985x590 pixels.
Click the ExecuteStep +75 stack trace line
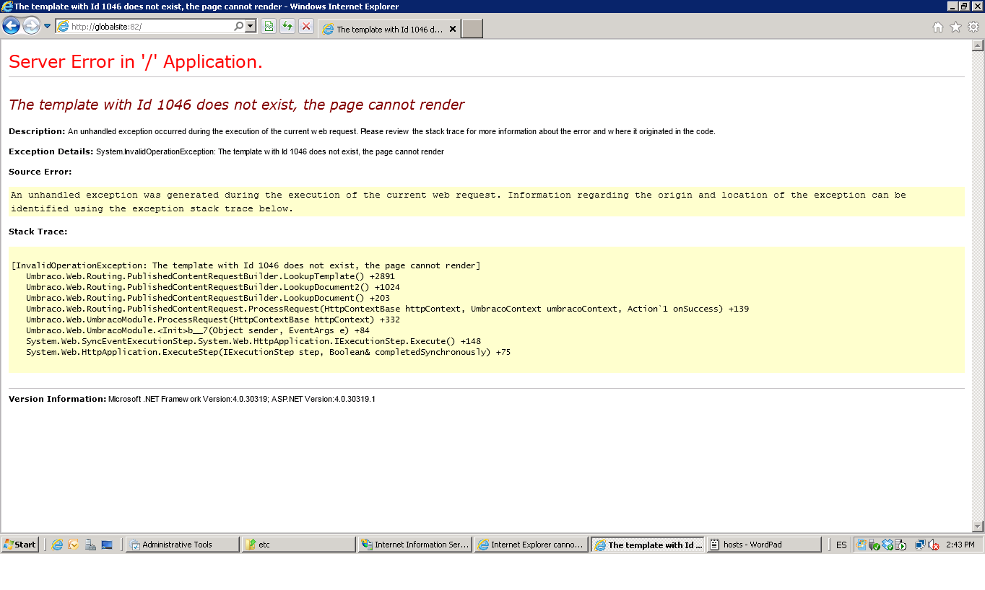click(x=268, y=352)
